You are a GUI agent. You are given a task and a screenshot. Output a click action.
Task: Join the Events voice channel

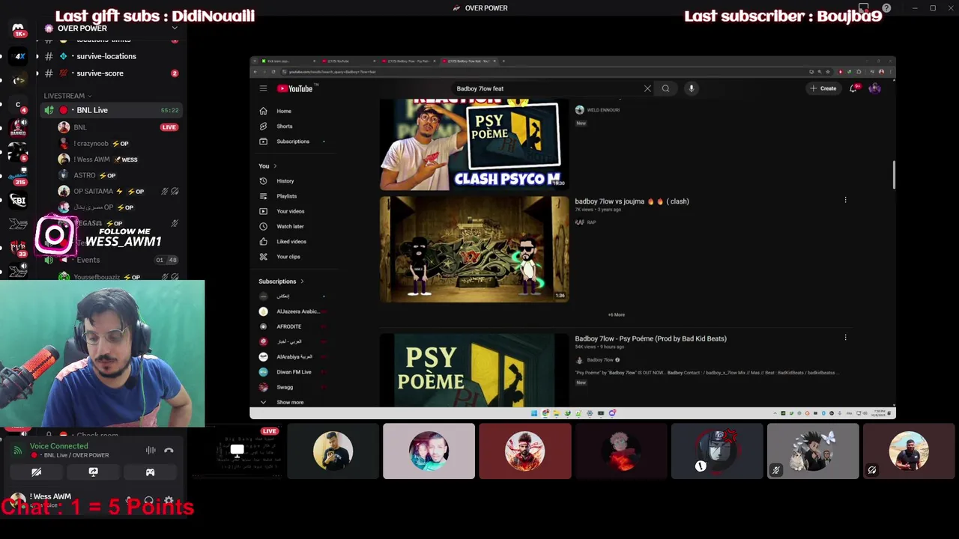(111, 260)
